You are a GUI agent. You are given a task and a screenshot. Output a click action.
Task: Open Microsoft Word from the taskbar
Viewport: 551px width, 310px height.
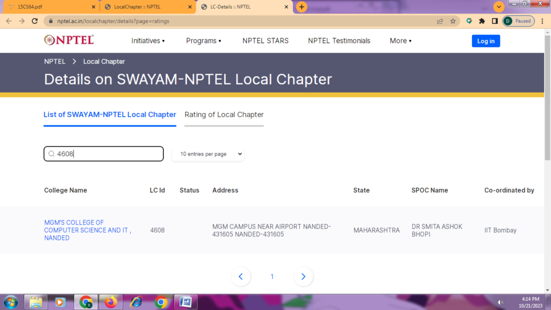point(185,302)
